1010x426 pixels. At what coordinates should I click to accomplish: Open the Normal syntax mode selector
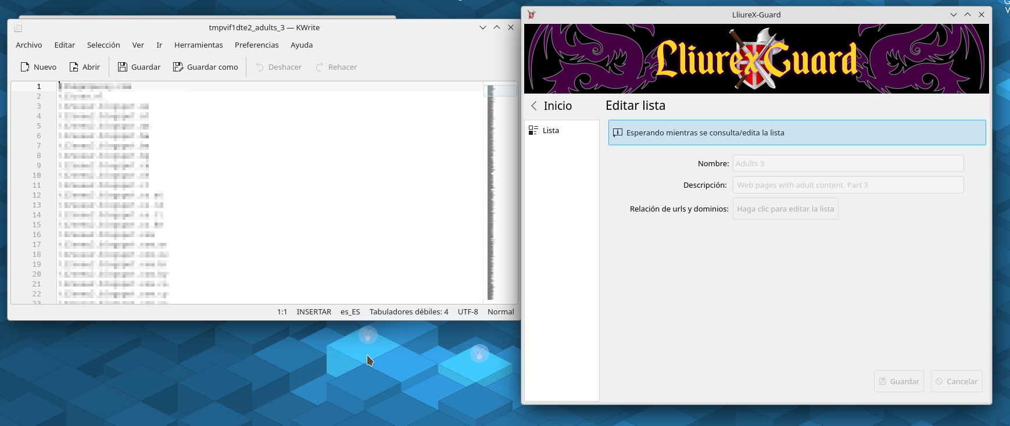point(500,312)
